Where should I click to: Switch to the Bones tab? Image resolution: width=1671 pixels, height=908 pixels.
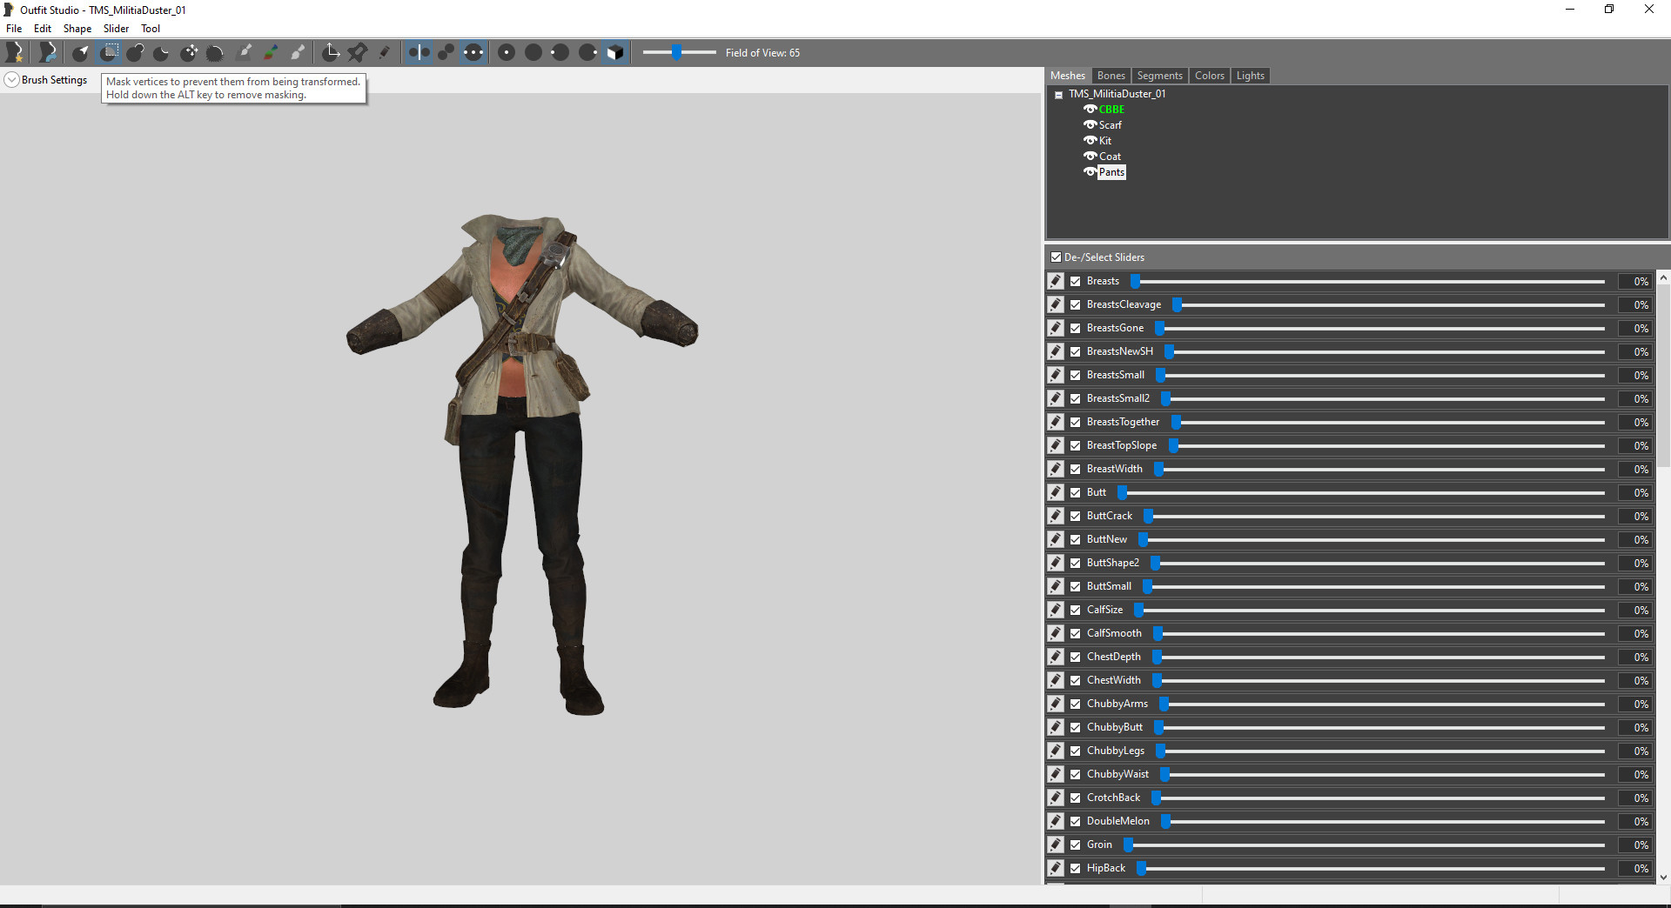point(1111,76)
